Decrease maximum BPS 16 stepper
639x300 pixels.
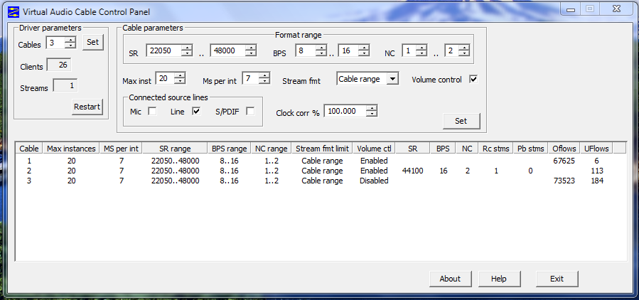click(364, 53)
